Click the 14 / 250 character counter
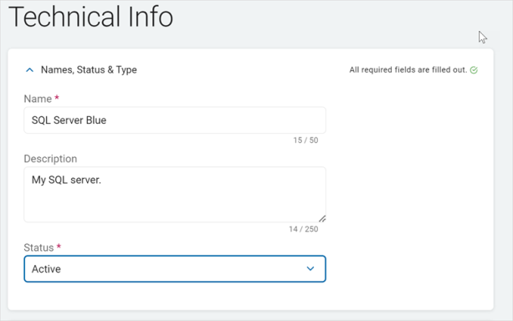 coord(303,229)
